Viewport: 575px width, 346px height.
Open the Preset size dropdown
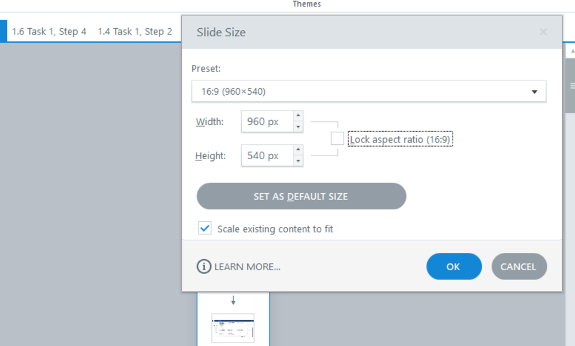pos(368,91)
